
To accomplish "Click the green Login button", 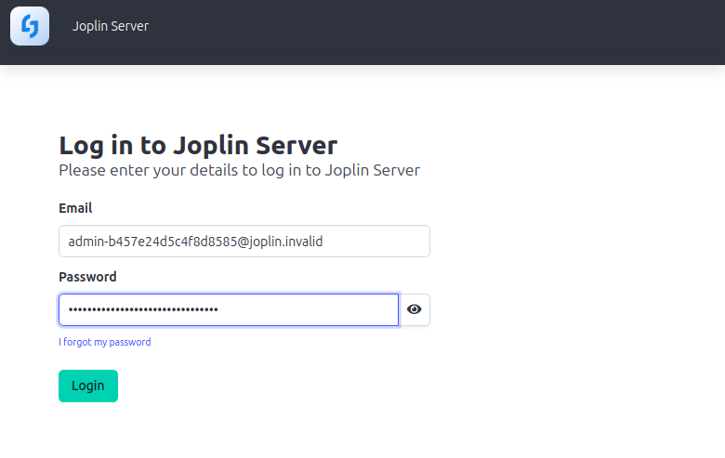I will (88, 386).
